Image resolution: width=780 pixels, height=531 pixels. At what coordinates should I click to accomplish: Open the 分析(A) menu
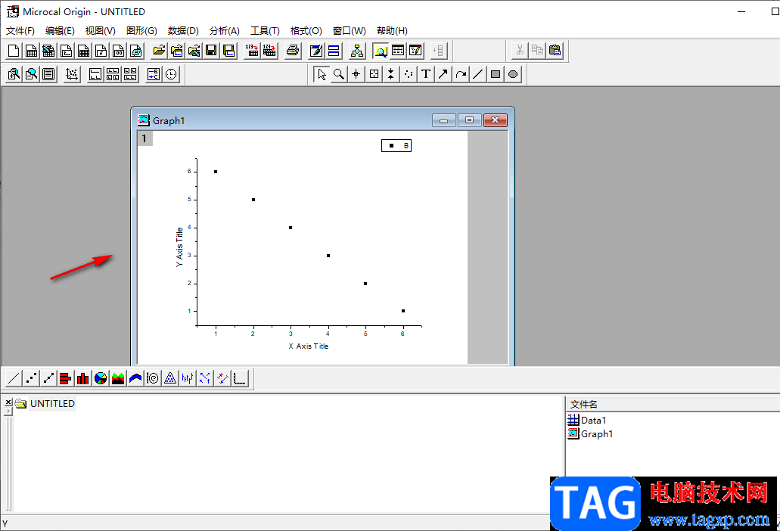[x=225, y=31]
